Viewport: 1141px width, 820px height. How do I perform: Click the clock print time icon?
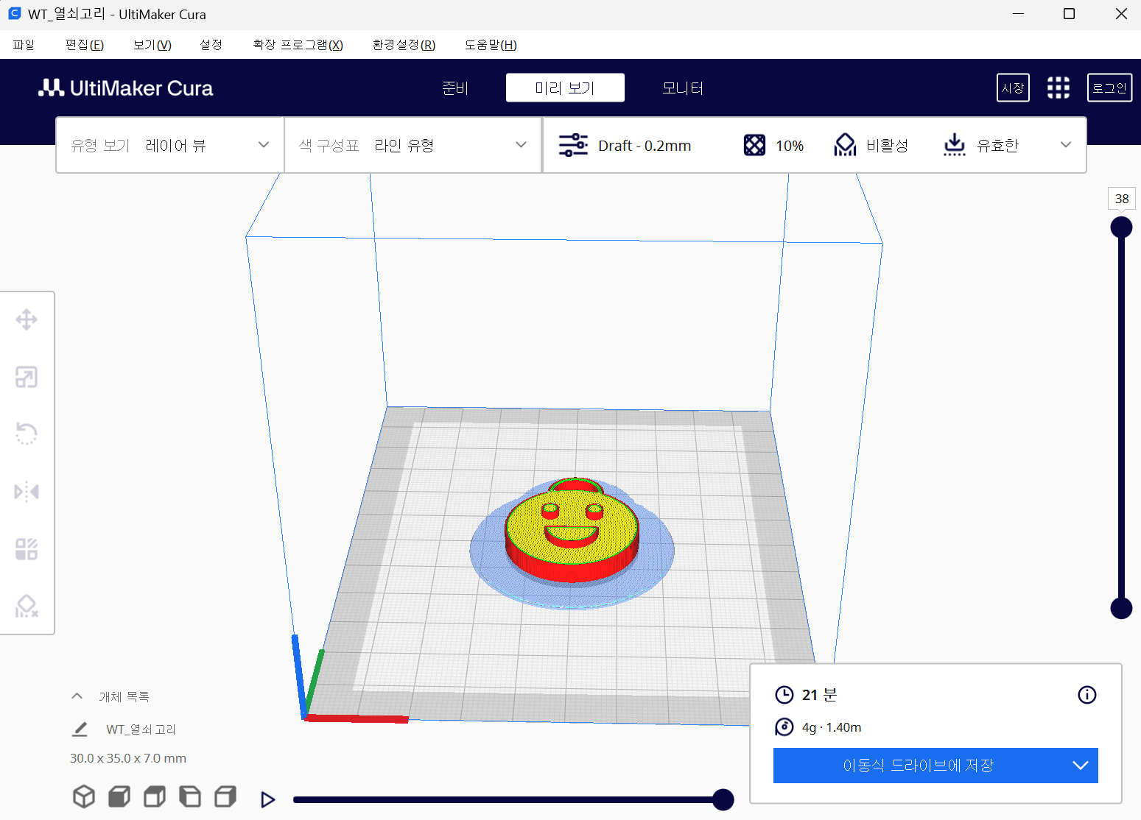click(784, 695)
